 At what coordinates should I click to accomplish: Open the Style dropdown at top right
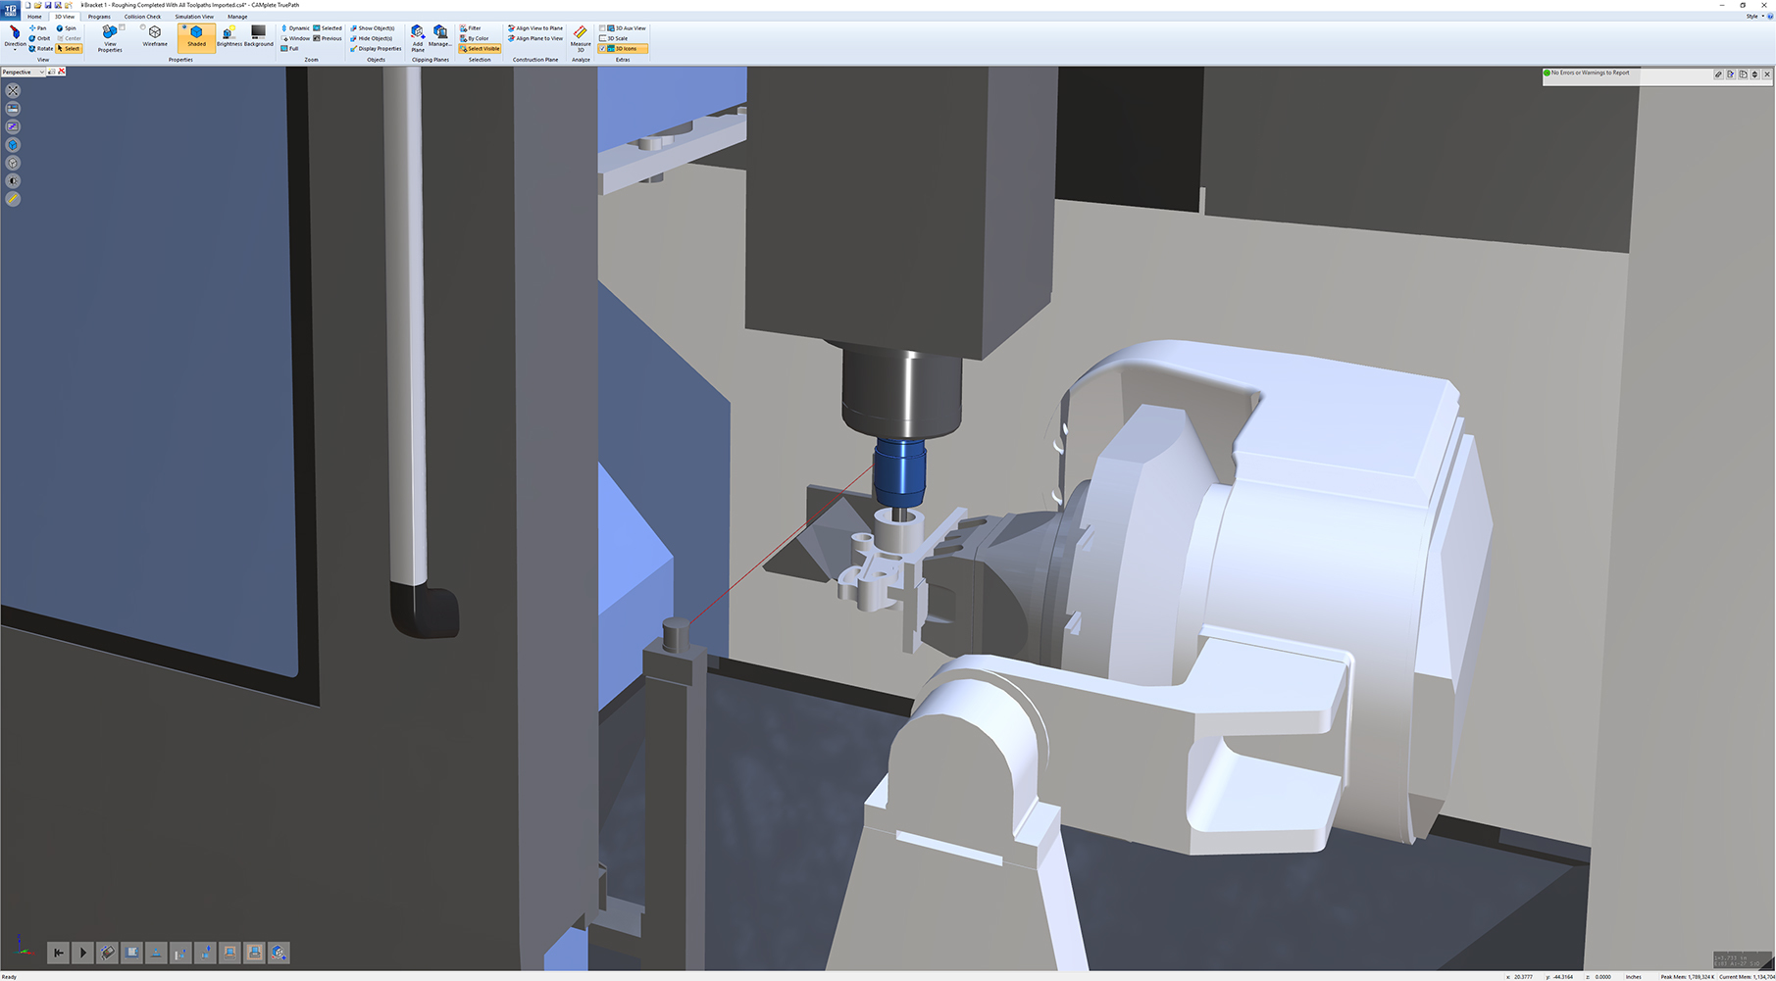click(x=1753, y=16)
